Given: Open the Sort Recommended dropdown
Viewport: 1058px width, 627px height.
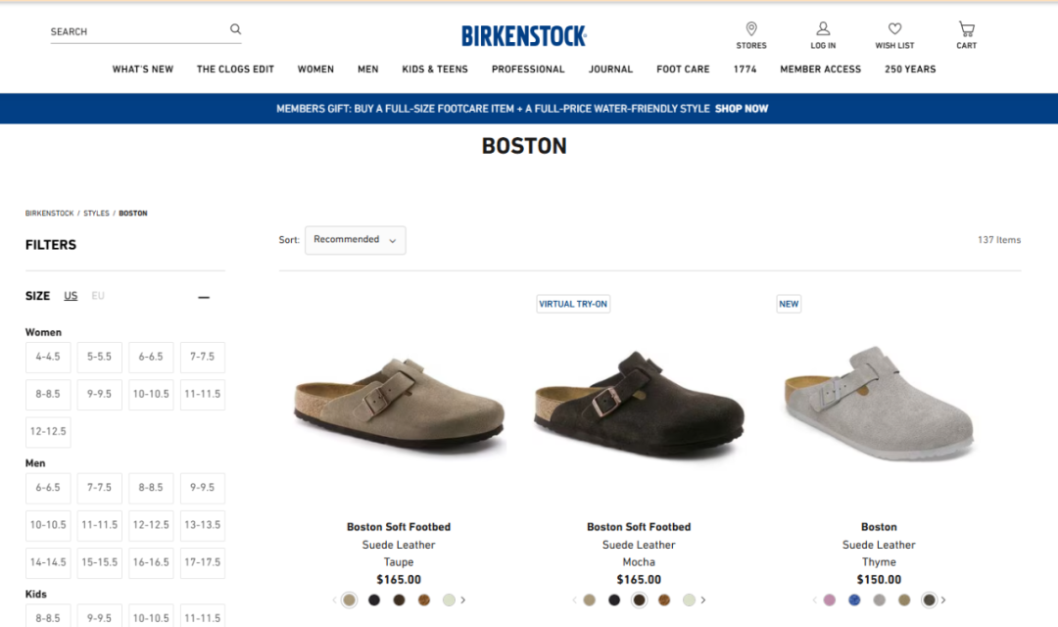Looking at the screenshot, I should (x=355, y=240).
